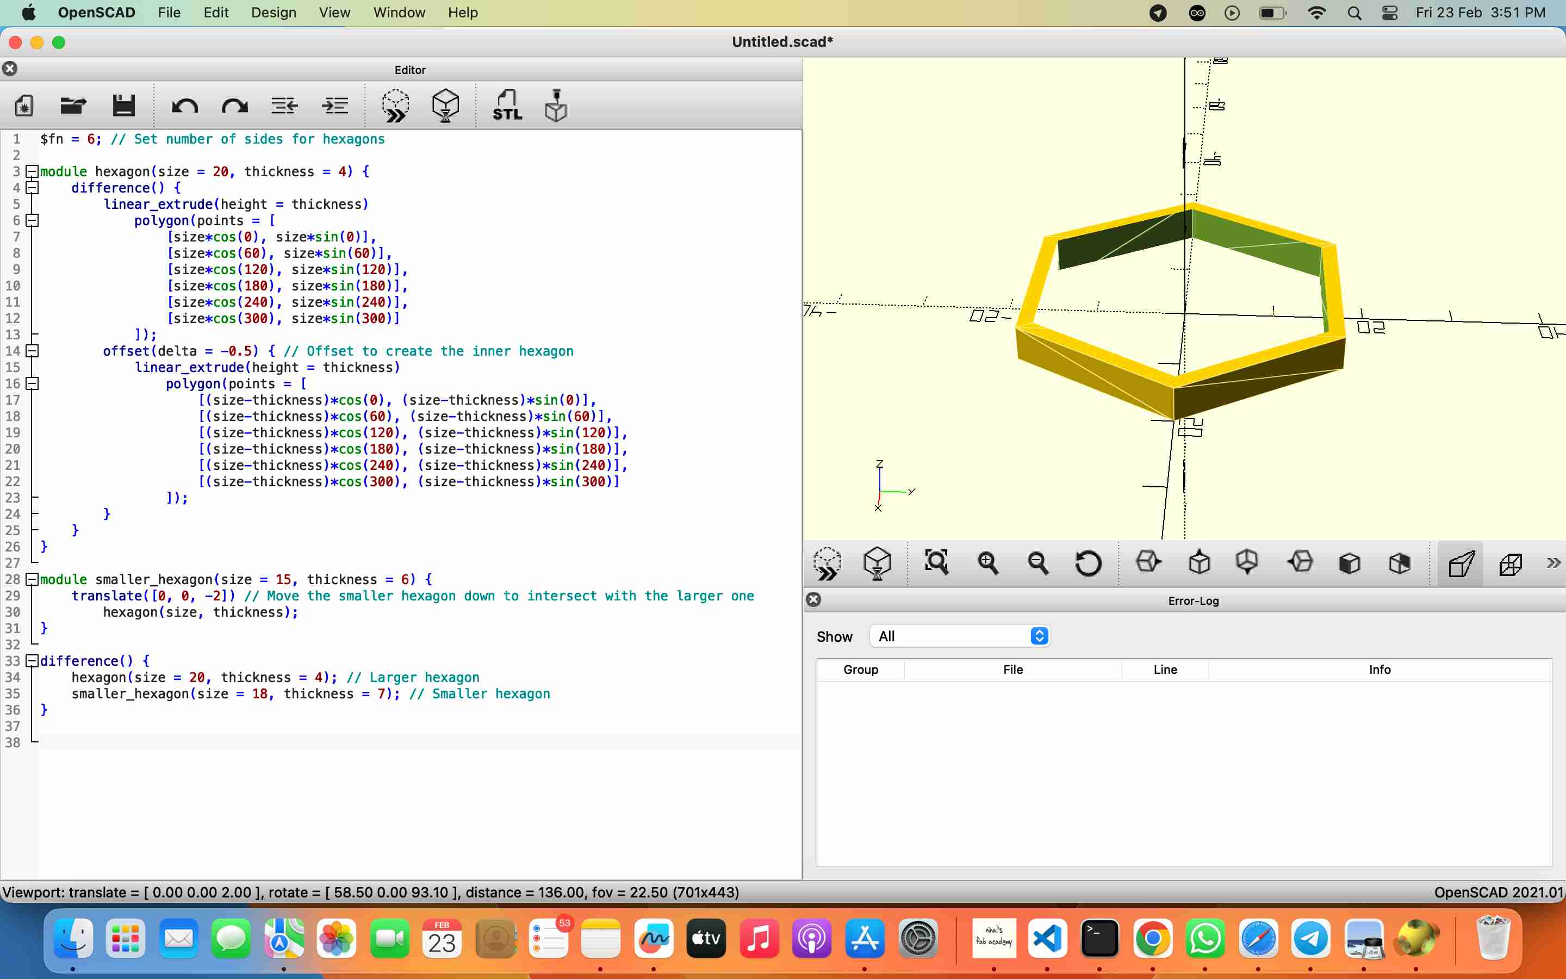Image resolution: width=1566 pixels, height=979 pixels.
Task: Collapse the smaller_hexagon module on line 28
Action: tap(32, 579)
